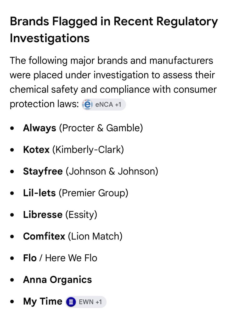Select the Comfitex brand name
This screenshot has height=314, width=242.
(x=44, y=237)
